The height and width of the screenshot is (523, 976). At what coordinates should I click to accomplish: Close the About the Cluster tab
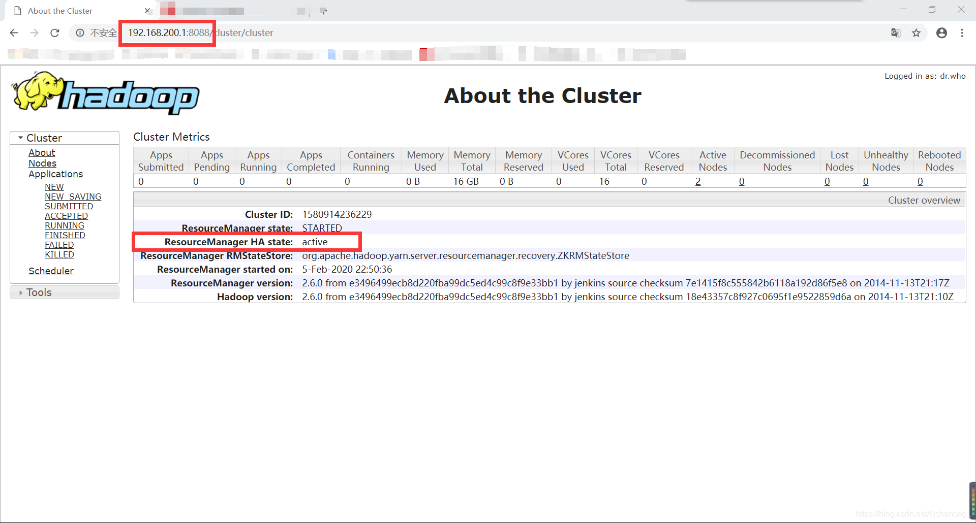pos(147,11)
